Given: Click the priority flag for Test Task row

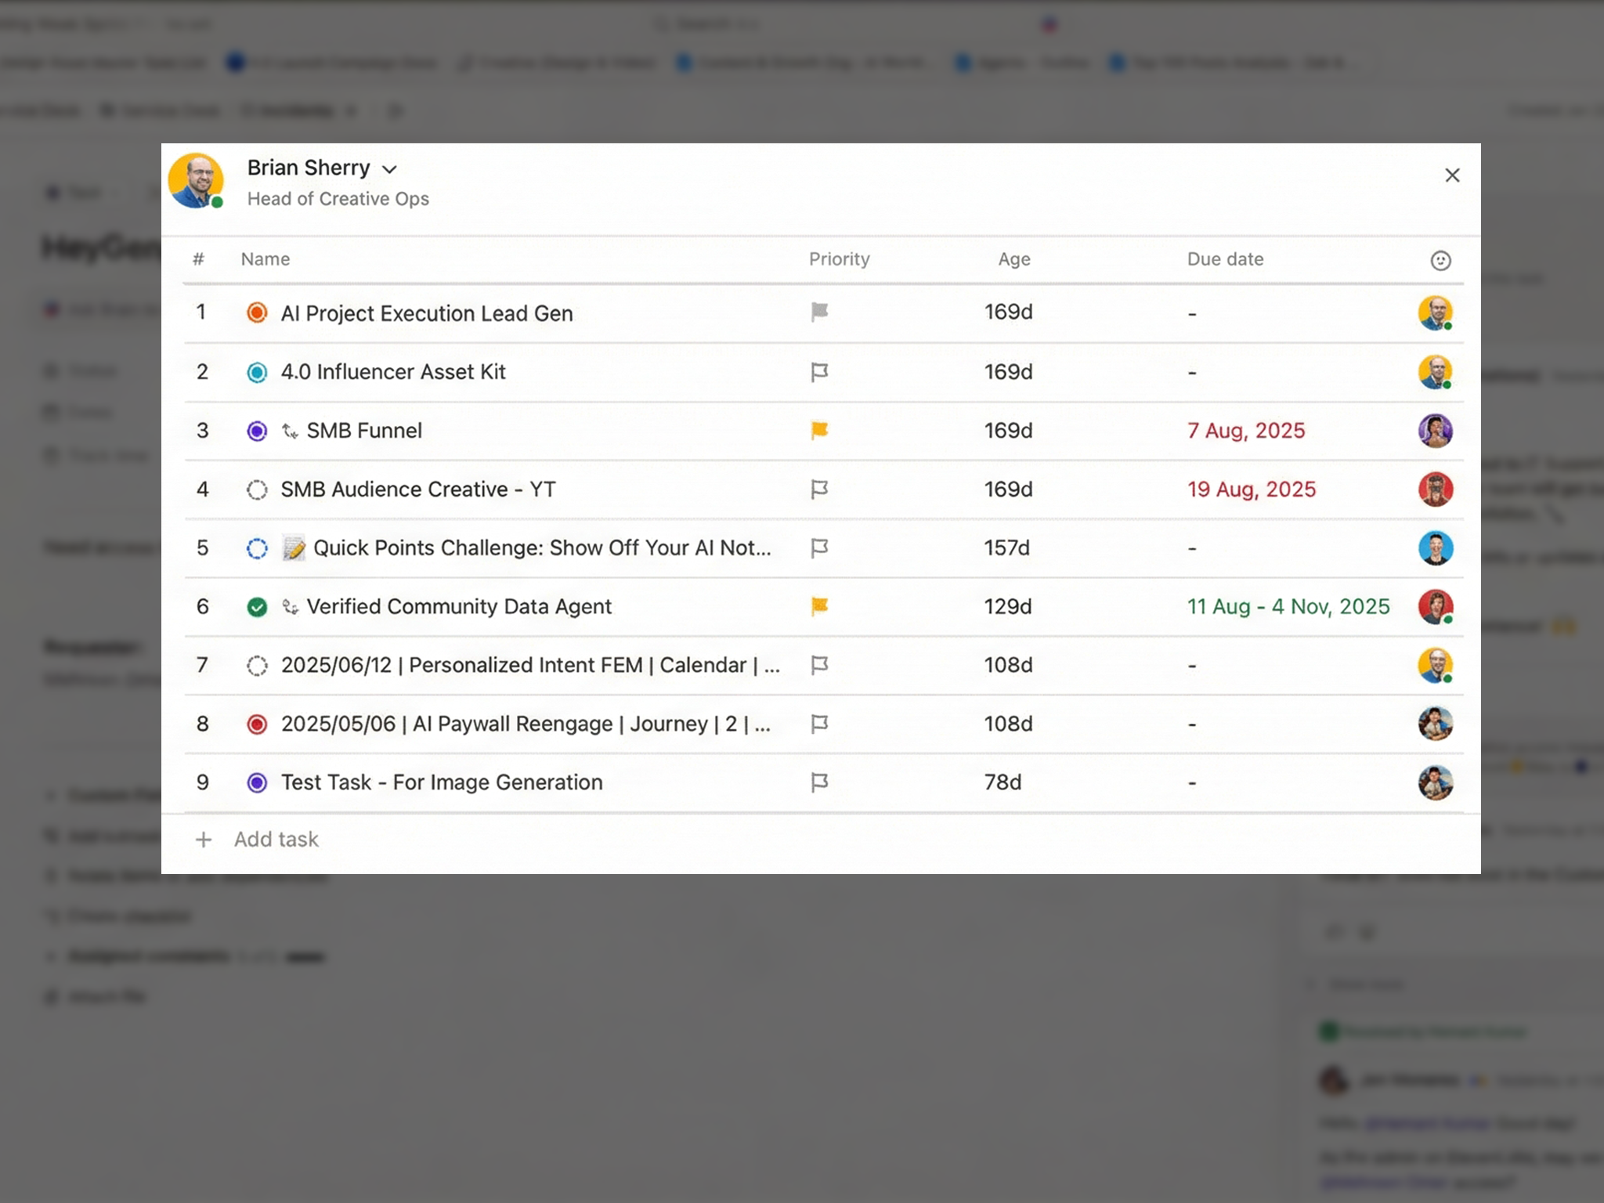Looking at the screenshot, I should (x=819, y=782).
